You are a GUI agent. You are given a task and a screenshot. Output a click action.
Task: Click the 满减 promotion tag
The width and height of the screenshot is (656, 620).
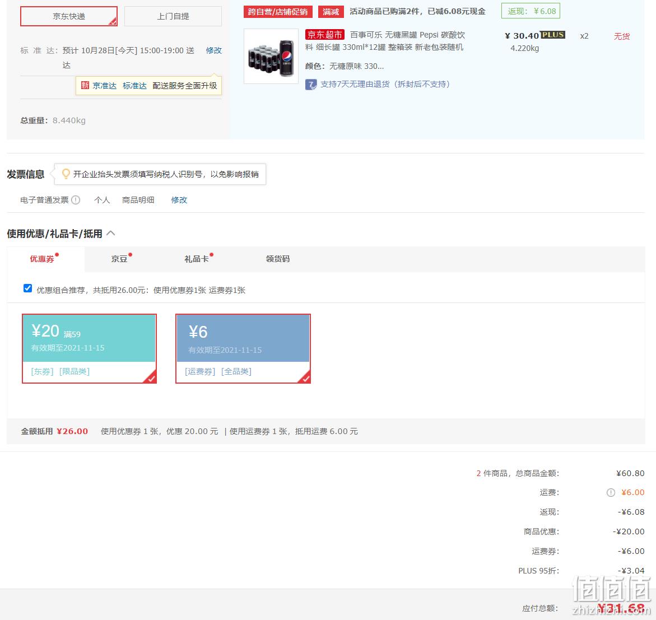tap(331, 12)
